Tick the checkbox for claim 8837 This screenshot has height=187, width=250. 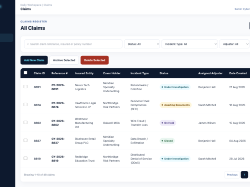tap(25, 141)
